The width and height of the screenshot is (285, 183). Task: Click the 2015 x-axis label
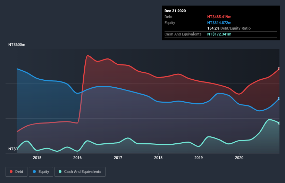pos(37,158)
